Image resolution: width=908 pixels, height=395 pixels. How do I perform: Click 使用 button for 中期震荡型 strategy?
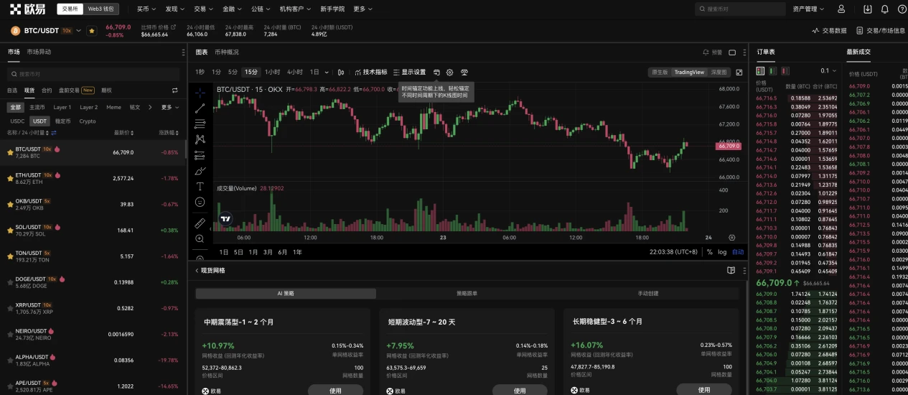(x=336, y=390)
